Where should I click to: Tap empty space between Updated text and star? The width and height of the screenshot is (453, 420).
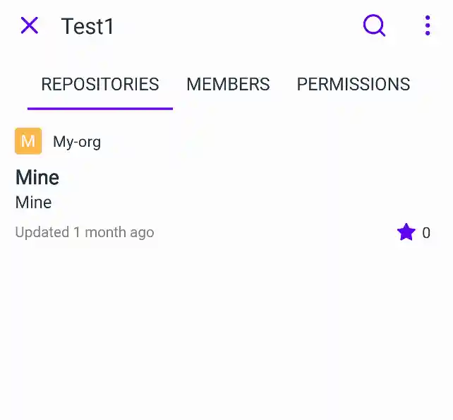coord(275,232)
